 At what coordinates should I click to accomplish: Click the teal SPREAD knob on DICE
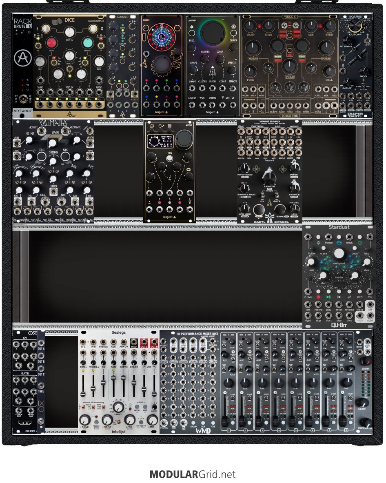[87, 43]
